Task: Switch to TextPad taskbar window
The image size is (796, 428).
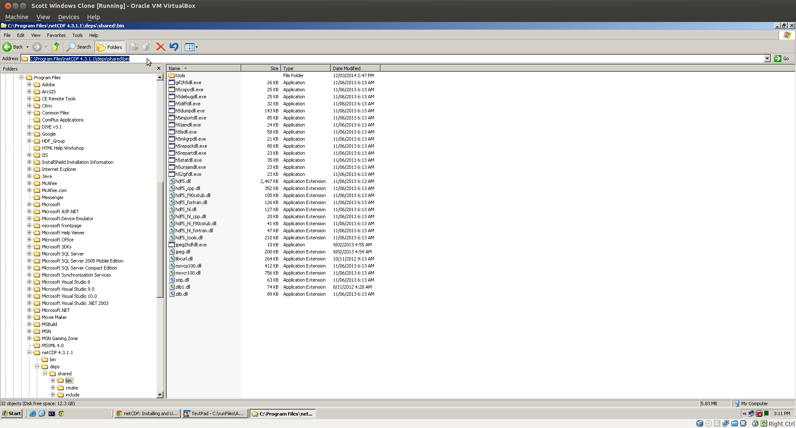Action: pos(214,413)
